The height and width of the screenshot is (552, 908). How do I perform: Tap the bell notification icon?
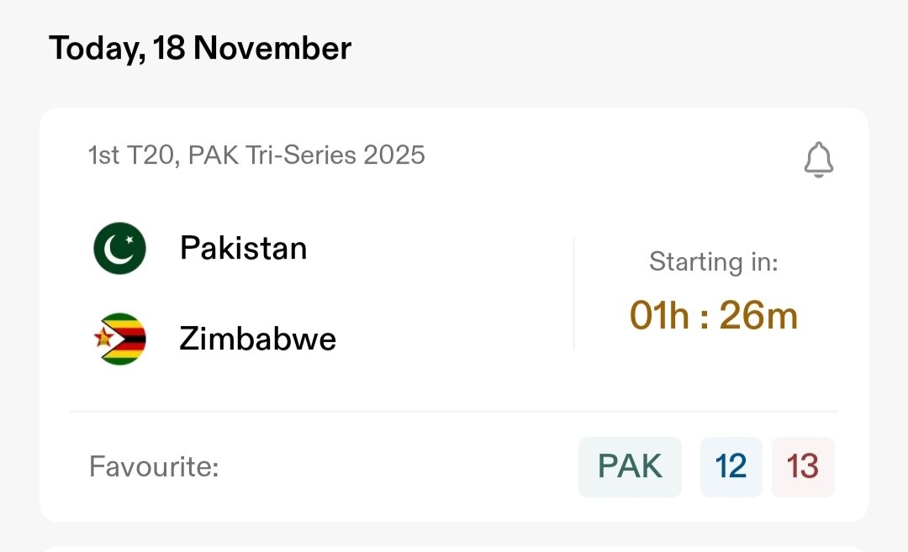click(x=818, y=160)
